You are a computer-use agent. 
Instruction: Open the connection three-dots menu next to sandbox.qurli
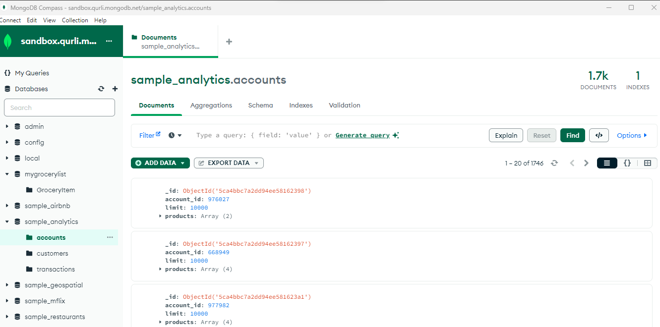(x=109, y=41)
